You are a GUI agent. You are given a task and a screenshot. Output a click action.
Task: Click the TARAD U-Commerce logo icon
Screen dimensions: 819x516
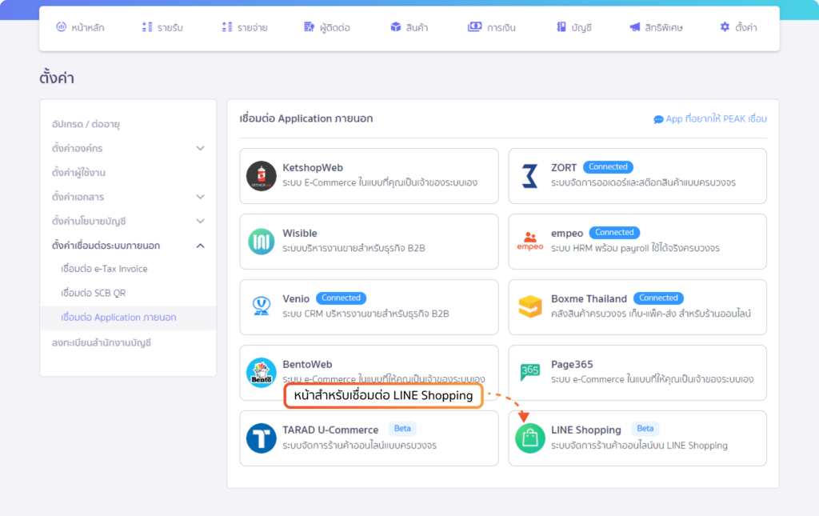pos(262,438)
